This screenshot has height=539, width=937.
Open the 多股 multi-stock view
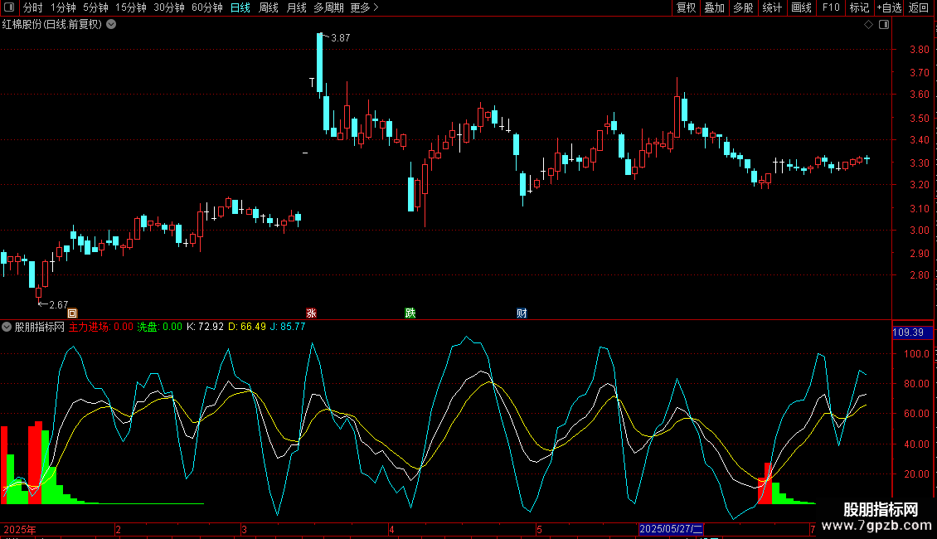pyautogui.click(x=743, y=7)
